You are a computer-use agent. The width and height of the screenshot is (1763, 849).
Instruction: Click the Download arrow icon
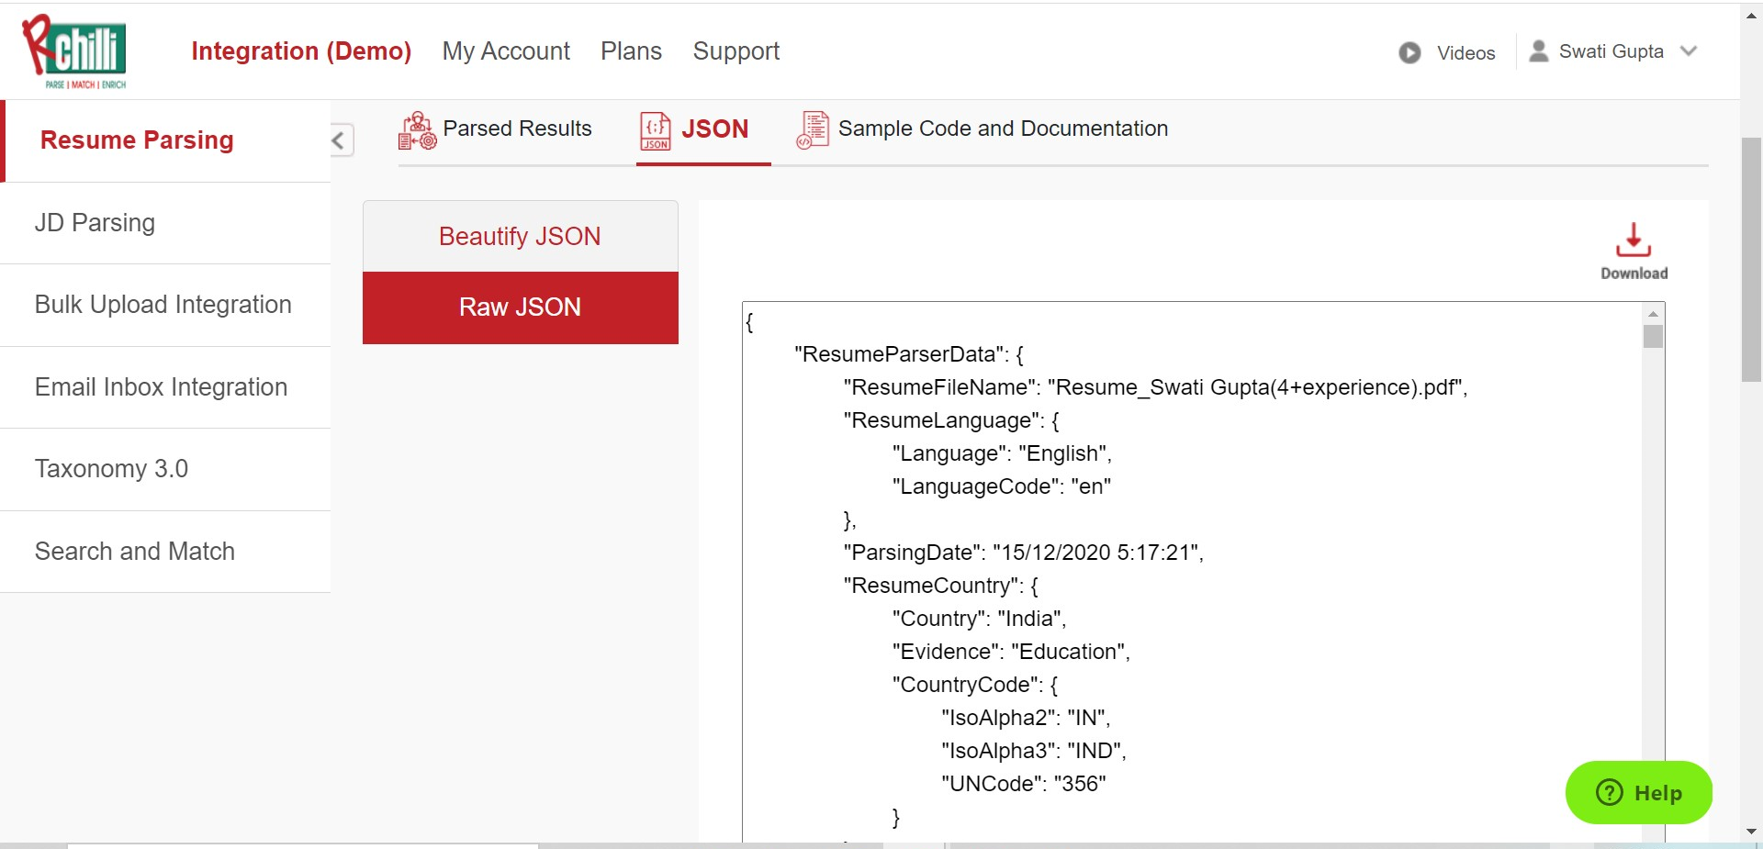[1634, 240]
